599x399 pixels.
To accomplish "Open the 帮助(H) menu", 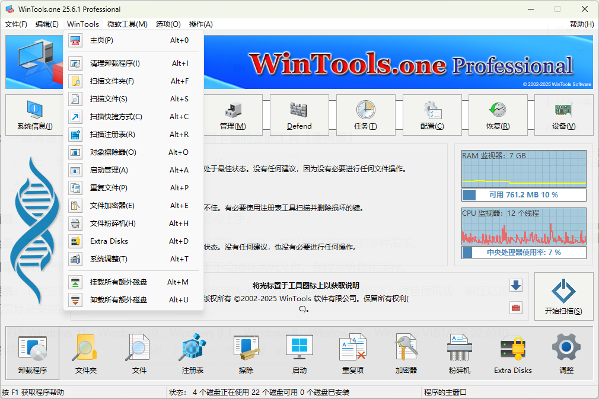I will (x=581, y=24).
